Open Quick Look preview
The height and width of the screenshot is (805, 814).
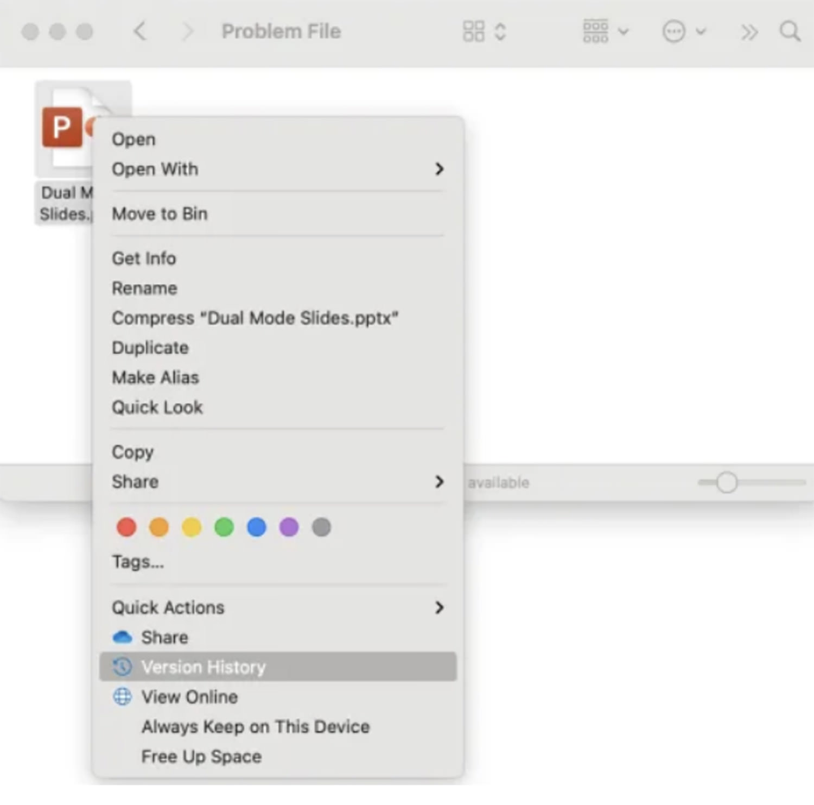tap(278, 407)
